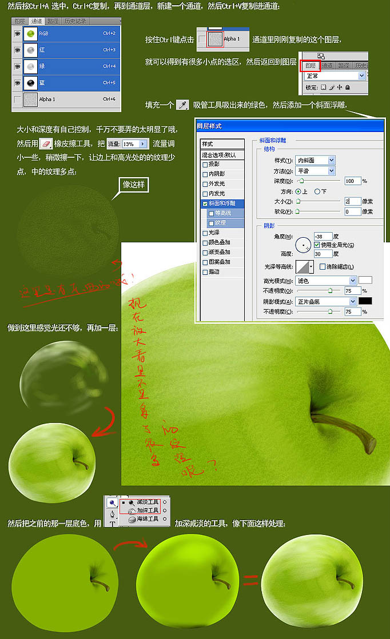Click the 大小 slider handle

click(298, 201)
